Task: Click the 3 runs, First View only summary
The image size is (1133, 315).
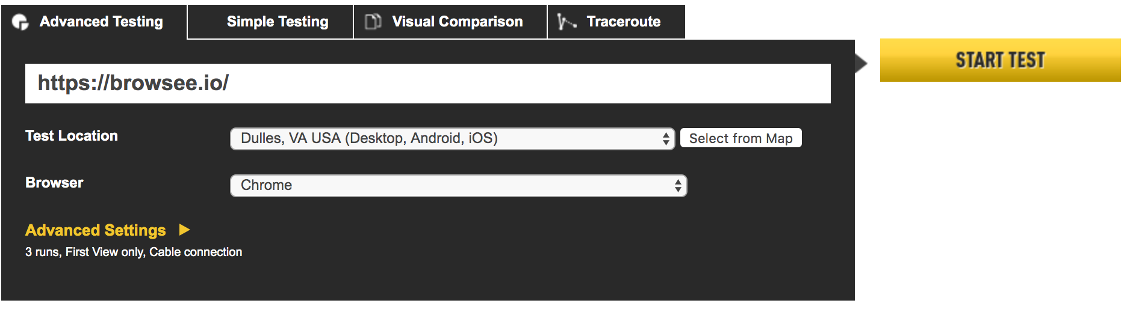Action: pyautogui.click(x=134, y=252)
